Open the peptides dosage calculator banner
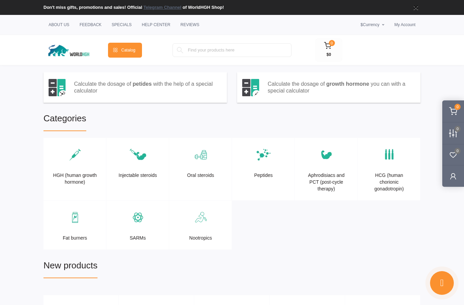The width and height of the screenshot is (464, 305). (x=135, y=87)
